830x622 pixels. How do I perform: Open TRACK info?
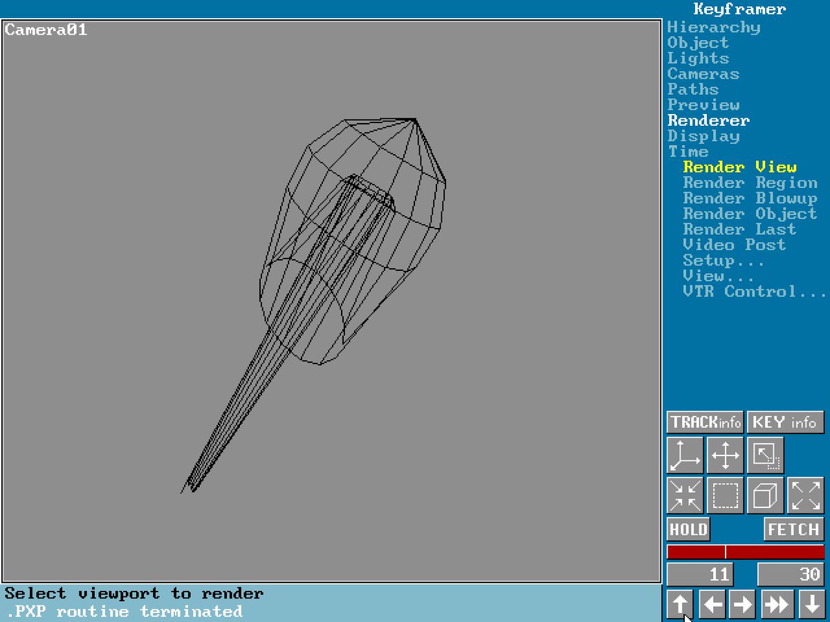[705, 422]
